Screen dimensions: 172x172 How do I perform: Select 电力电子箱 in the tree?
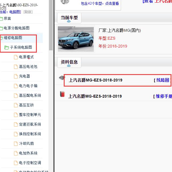28,86
